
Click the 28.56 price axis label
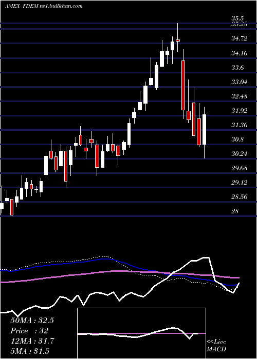click(x=240, y=196)
